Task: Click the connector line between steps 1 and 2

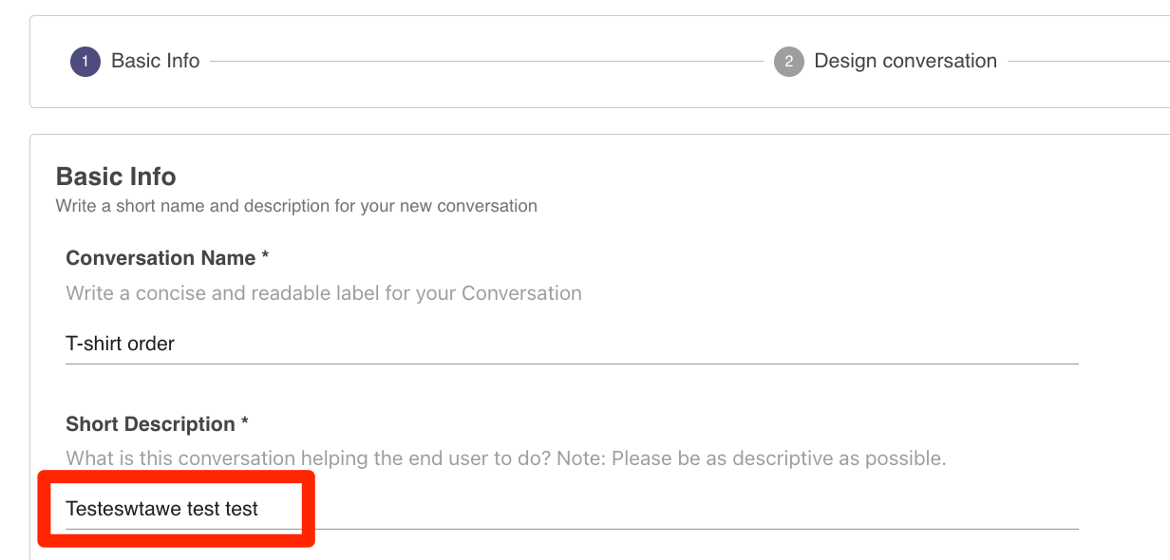Action: click(486, 62)
